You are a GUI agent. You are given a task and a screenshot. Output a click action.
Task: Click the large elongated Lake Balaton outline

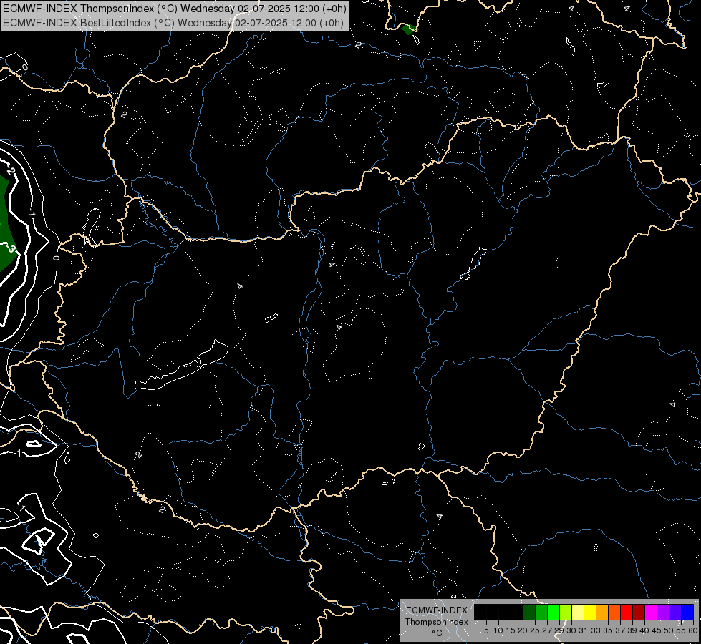point(181,366)
